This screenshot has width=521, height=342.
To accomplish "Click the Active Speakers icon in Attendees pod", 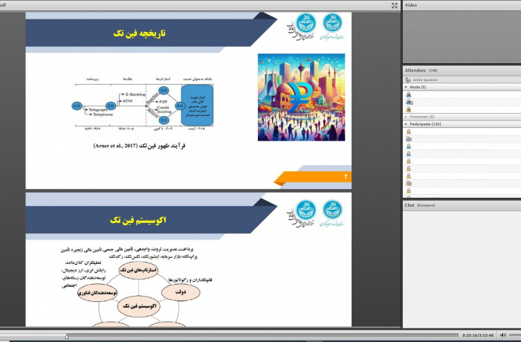I will [408, 80].
